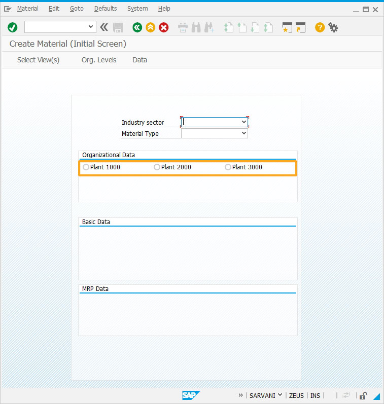Click the Find binoculars icon
Viewport: 384px width, 404px height.
[196, 27]
